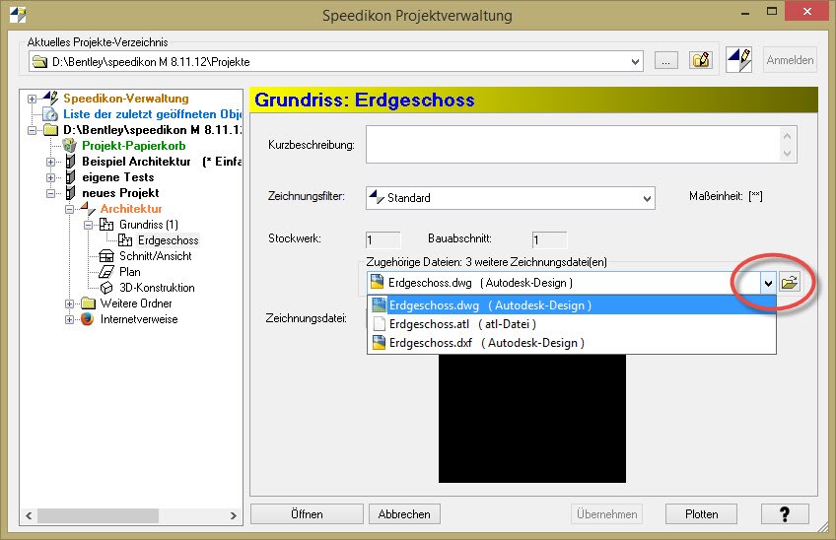Select Liste der zuletzt geöffneten Objekte label

152,114
